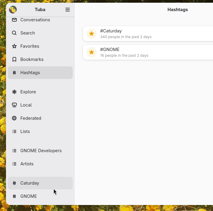Show the Favorites timeline

click(40, 46)
